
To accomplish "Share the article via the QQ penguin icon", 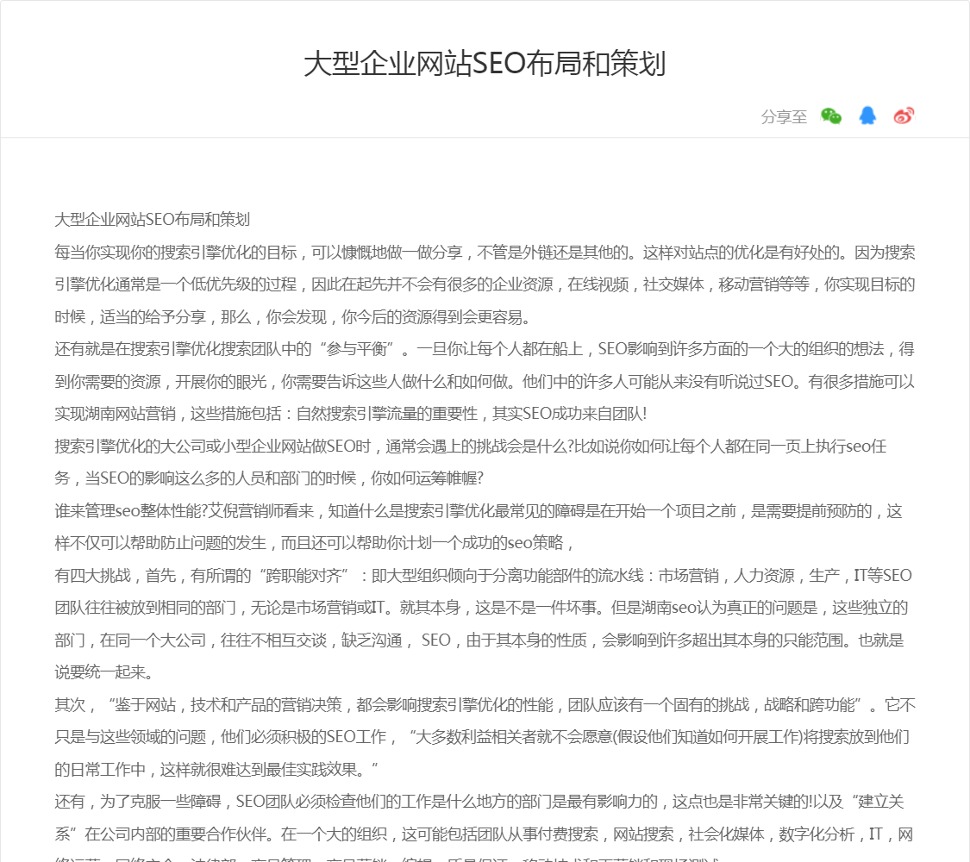I will pos(867,116).
